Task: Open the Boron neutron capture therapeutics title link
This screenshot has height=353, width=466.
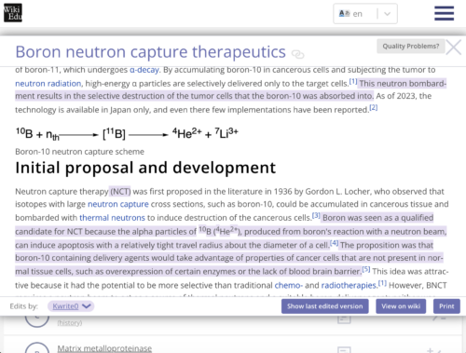Action: coord(150,52)
